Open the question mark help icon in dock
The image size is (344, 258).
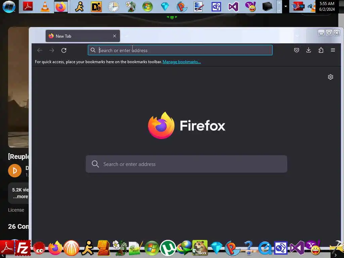pos(248,248)
